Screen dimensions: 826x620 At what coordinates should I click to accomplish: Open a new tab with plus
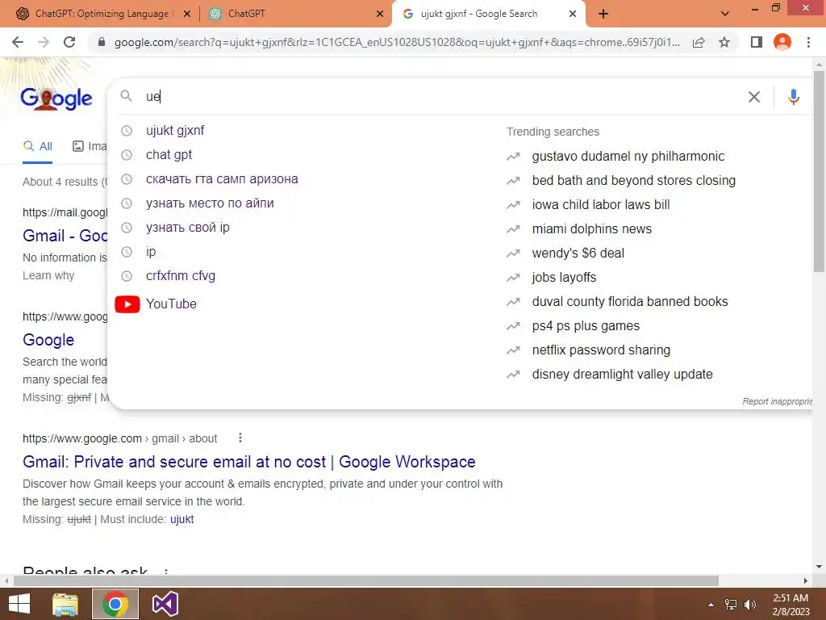(x=603, y=15)
